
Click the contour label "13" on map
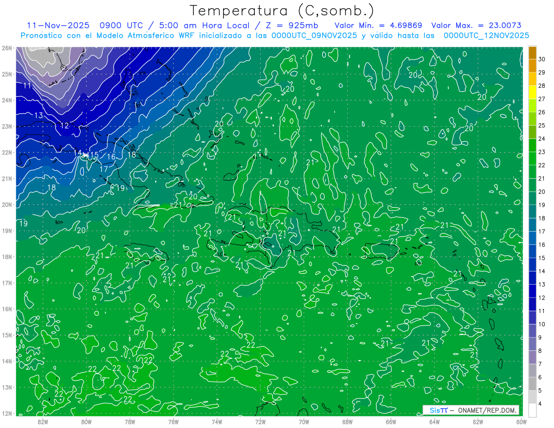[x=38, y=115]
